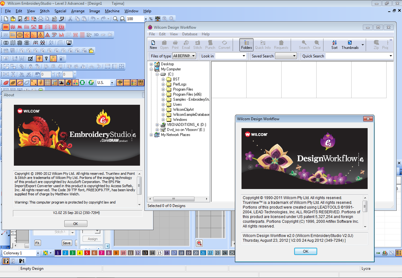Click the Undo arrow icon
Viewport: 402px width, 278px height.
click(x=93, y=19)
